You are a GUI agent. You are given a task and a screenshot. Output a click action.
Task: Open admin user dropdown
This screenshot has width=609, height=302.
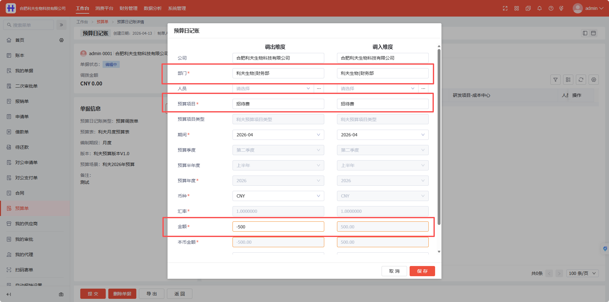pos(594,8)
